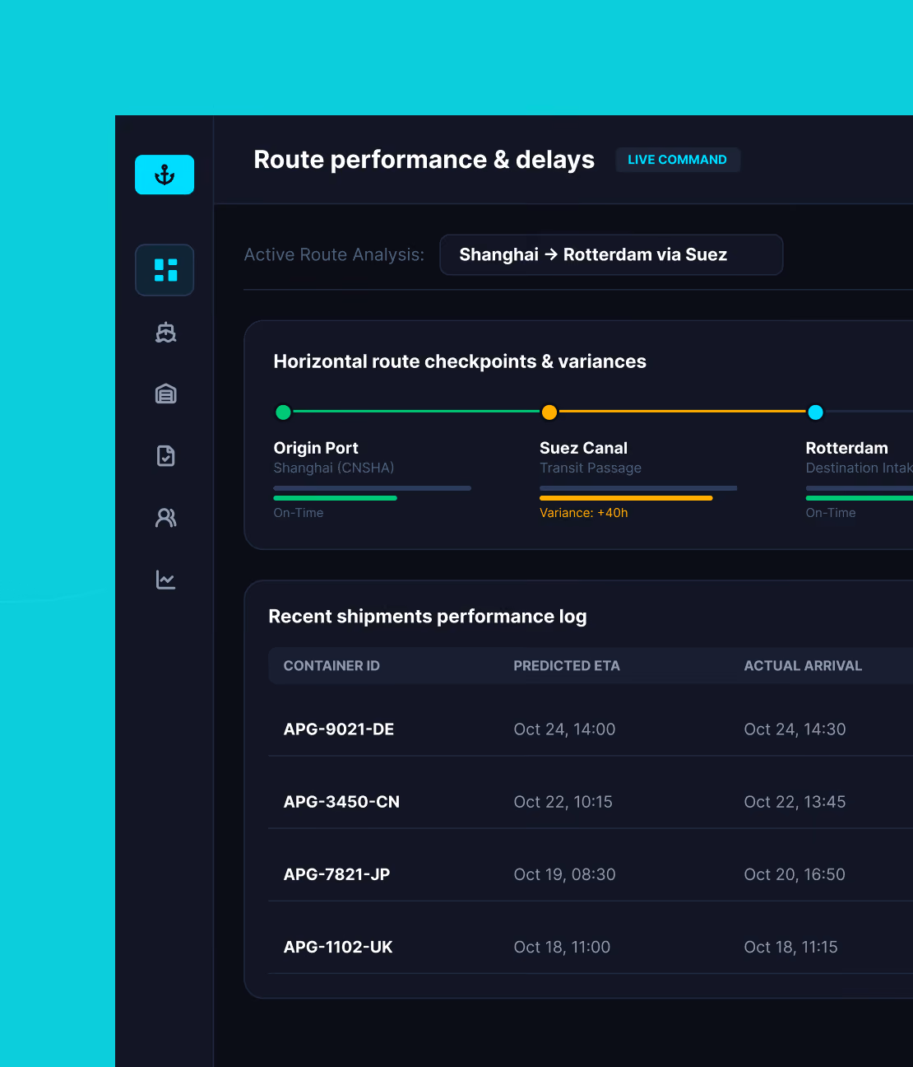913x1067 pixels.
Task: Click predicted ETA Oct 18, 11:00
Action: (x=562, y=947)
